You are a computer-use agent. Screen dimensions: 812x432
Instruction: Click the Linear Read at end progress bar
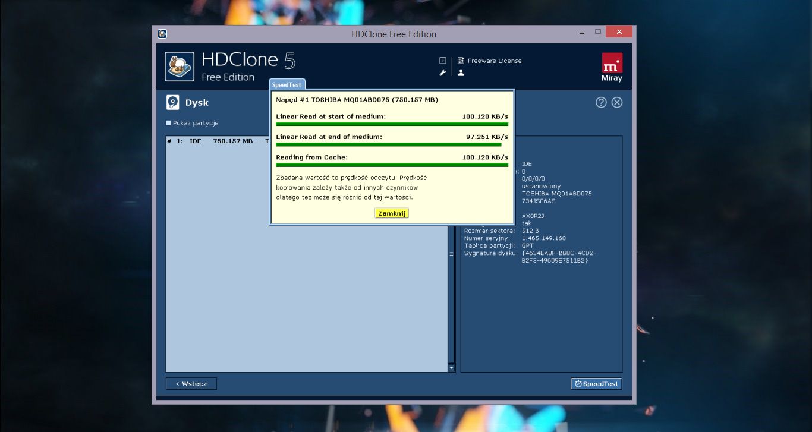click(x=389, y=144)
